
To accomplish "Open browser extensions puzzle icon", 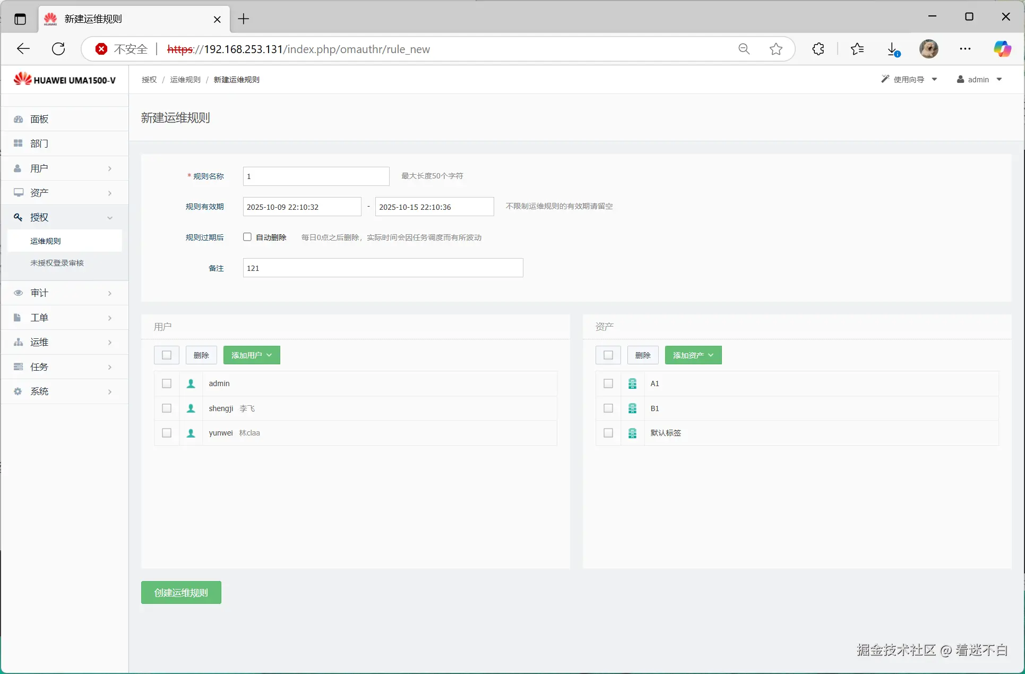I will pyautogui.click(x=818, y=49).
